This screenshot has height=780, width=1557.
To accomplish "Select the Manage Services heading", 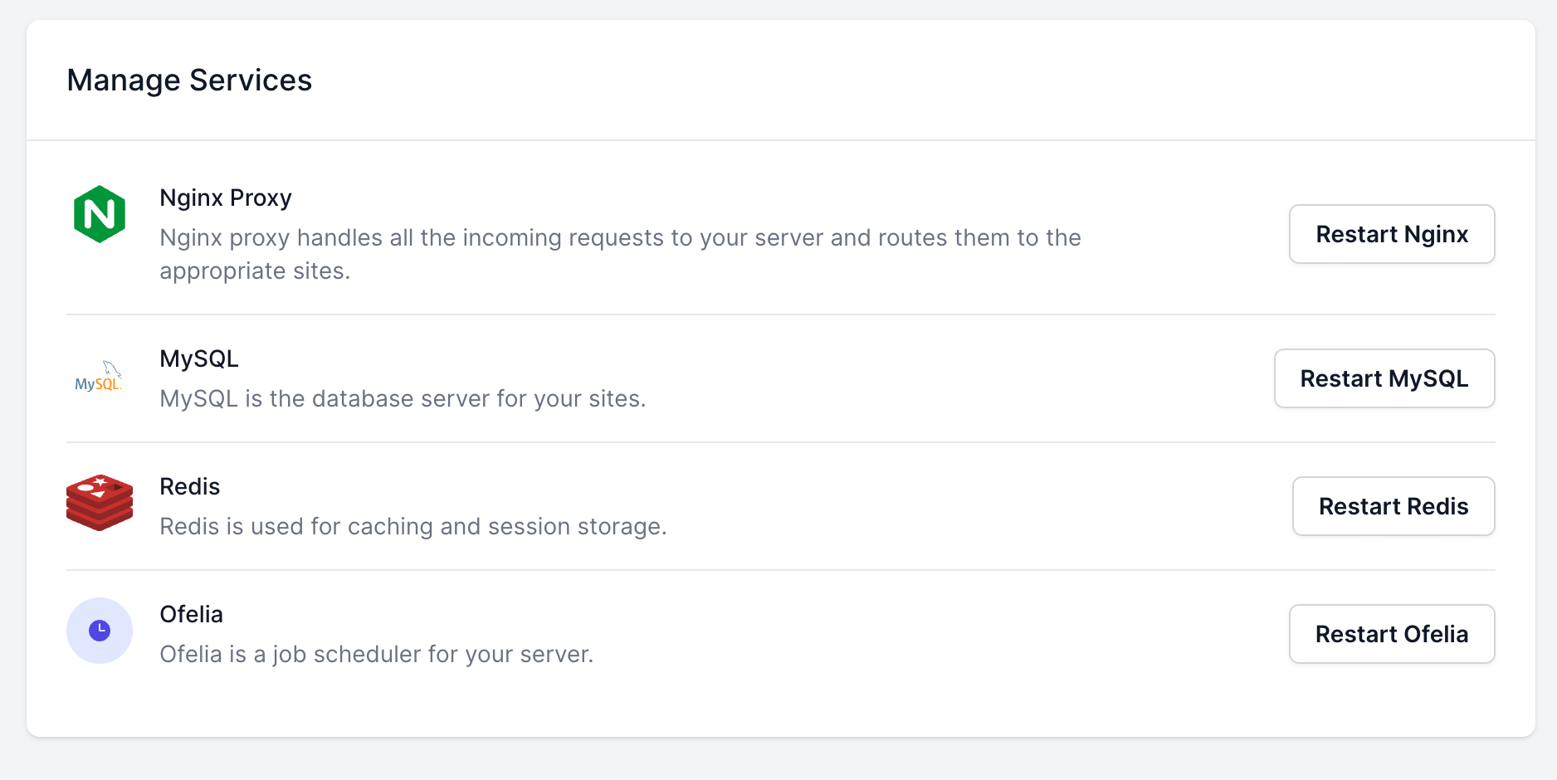I will (x=189, y=80).
